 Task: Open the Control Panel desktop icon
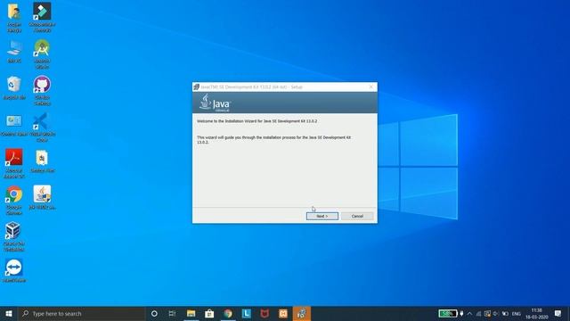point(14,125)
